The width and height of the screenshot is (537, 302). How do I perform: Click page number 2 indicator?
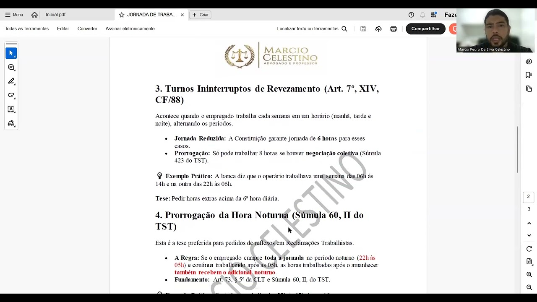click(528, 197)
